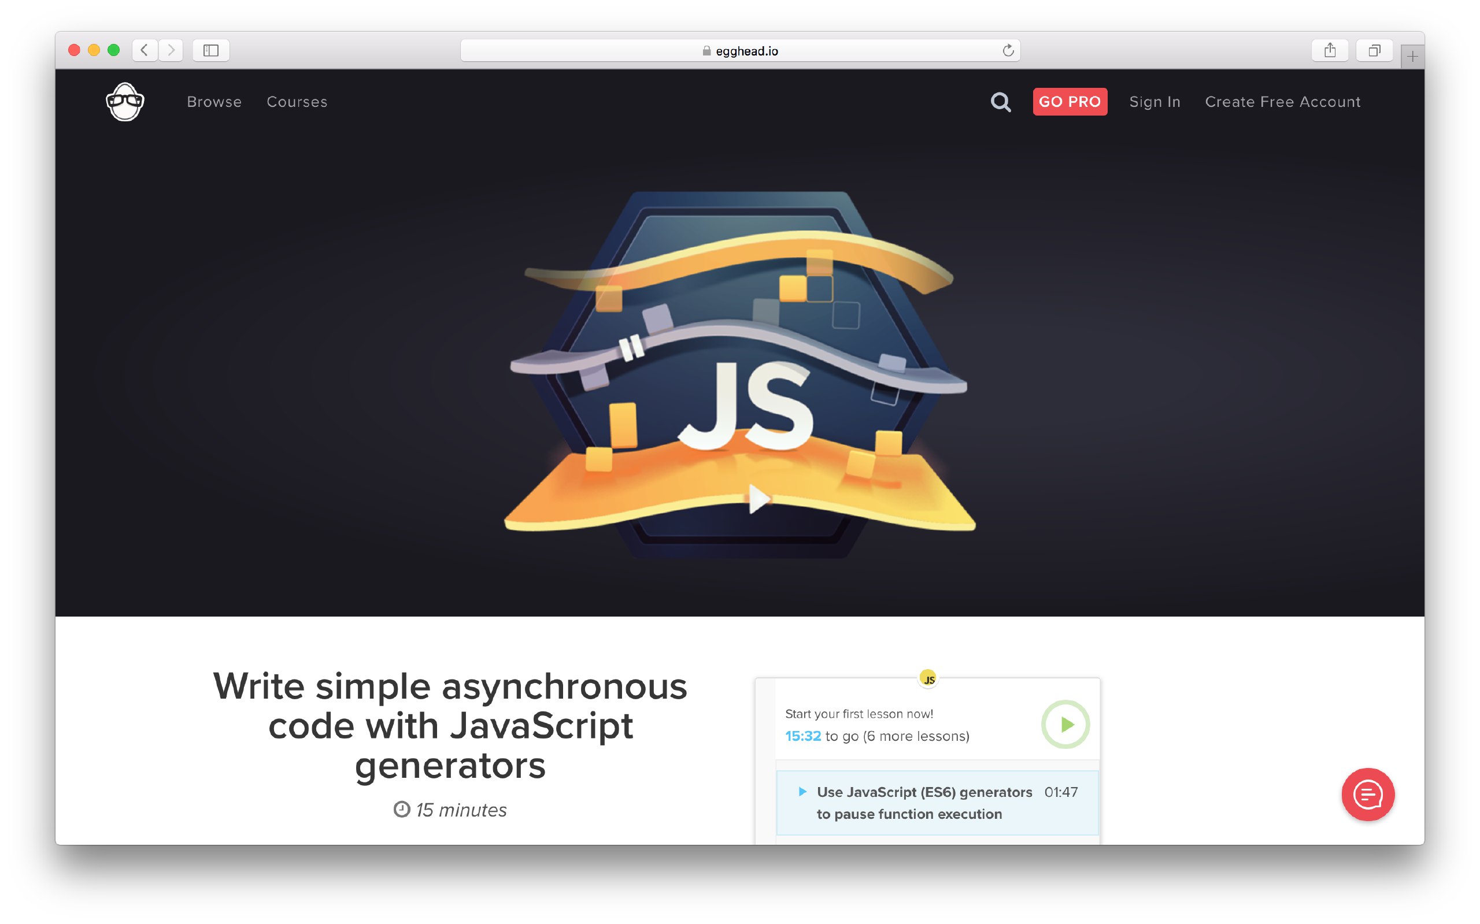Image resolution: width=1480 pixels, height=924 pixels.
Task: Toggle the Safari sidebar button
Action: click(x=211, y=50)
